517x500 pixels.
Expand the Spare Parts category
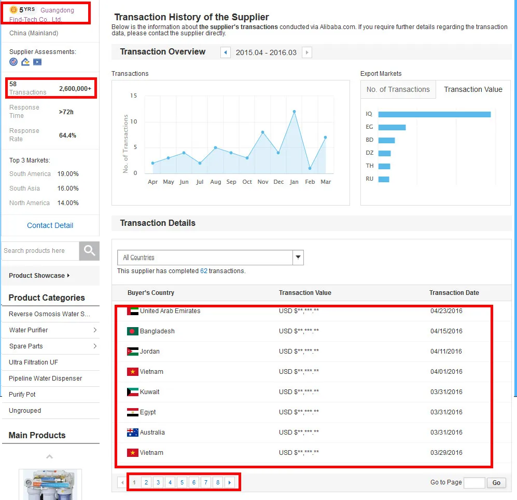[95, 346]
